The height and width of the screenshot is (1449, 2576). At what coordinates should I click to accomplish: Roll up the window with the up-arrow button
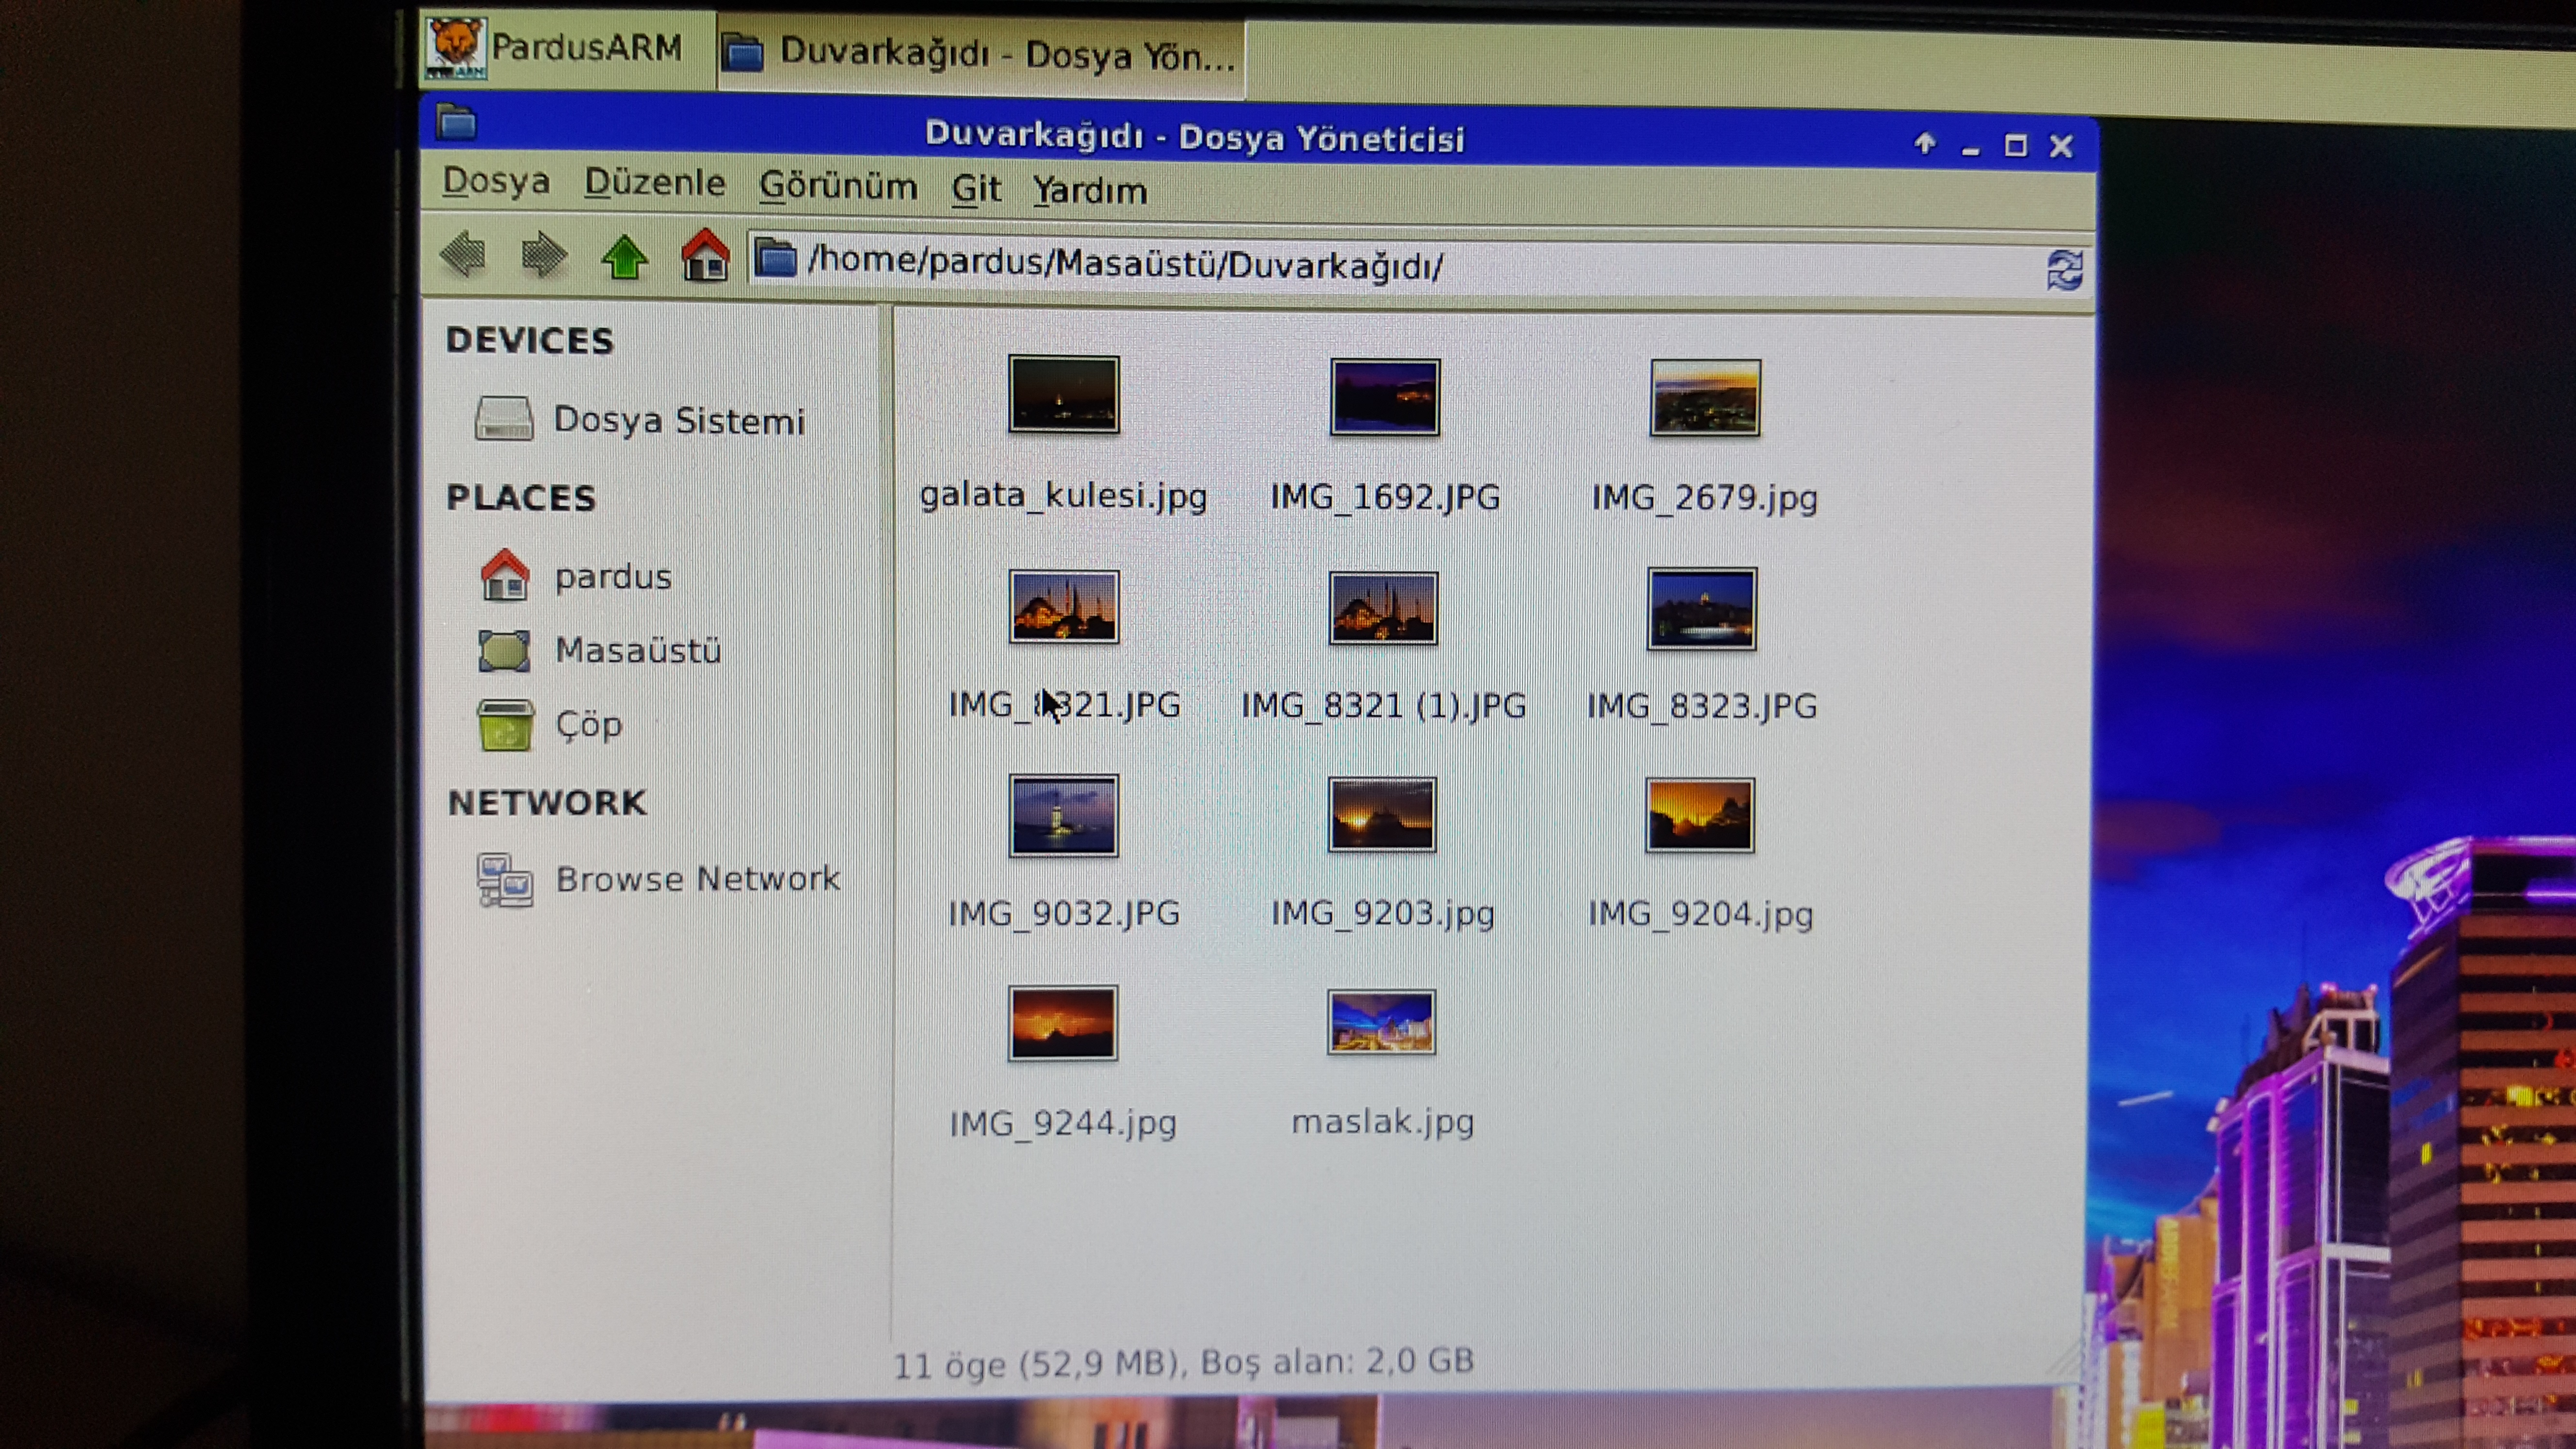tap(1925, 143)
